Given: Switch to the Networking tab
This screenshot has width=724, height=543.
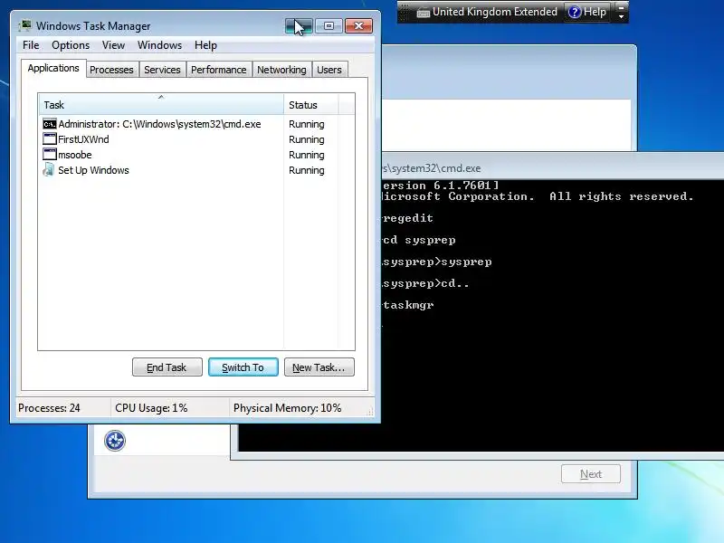Looking at the screenshot, I should click(x=281, y=70).
